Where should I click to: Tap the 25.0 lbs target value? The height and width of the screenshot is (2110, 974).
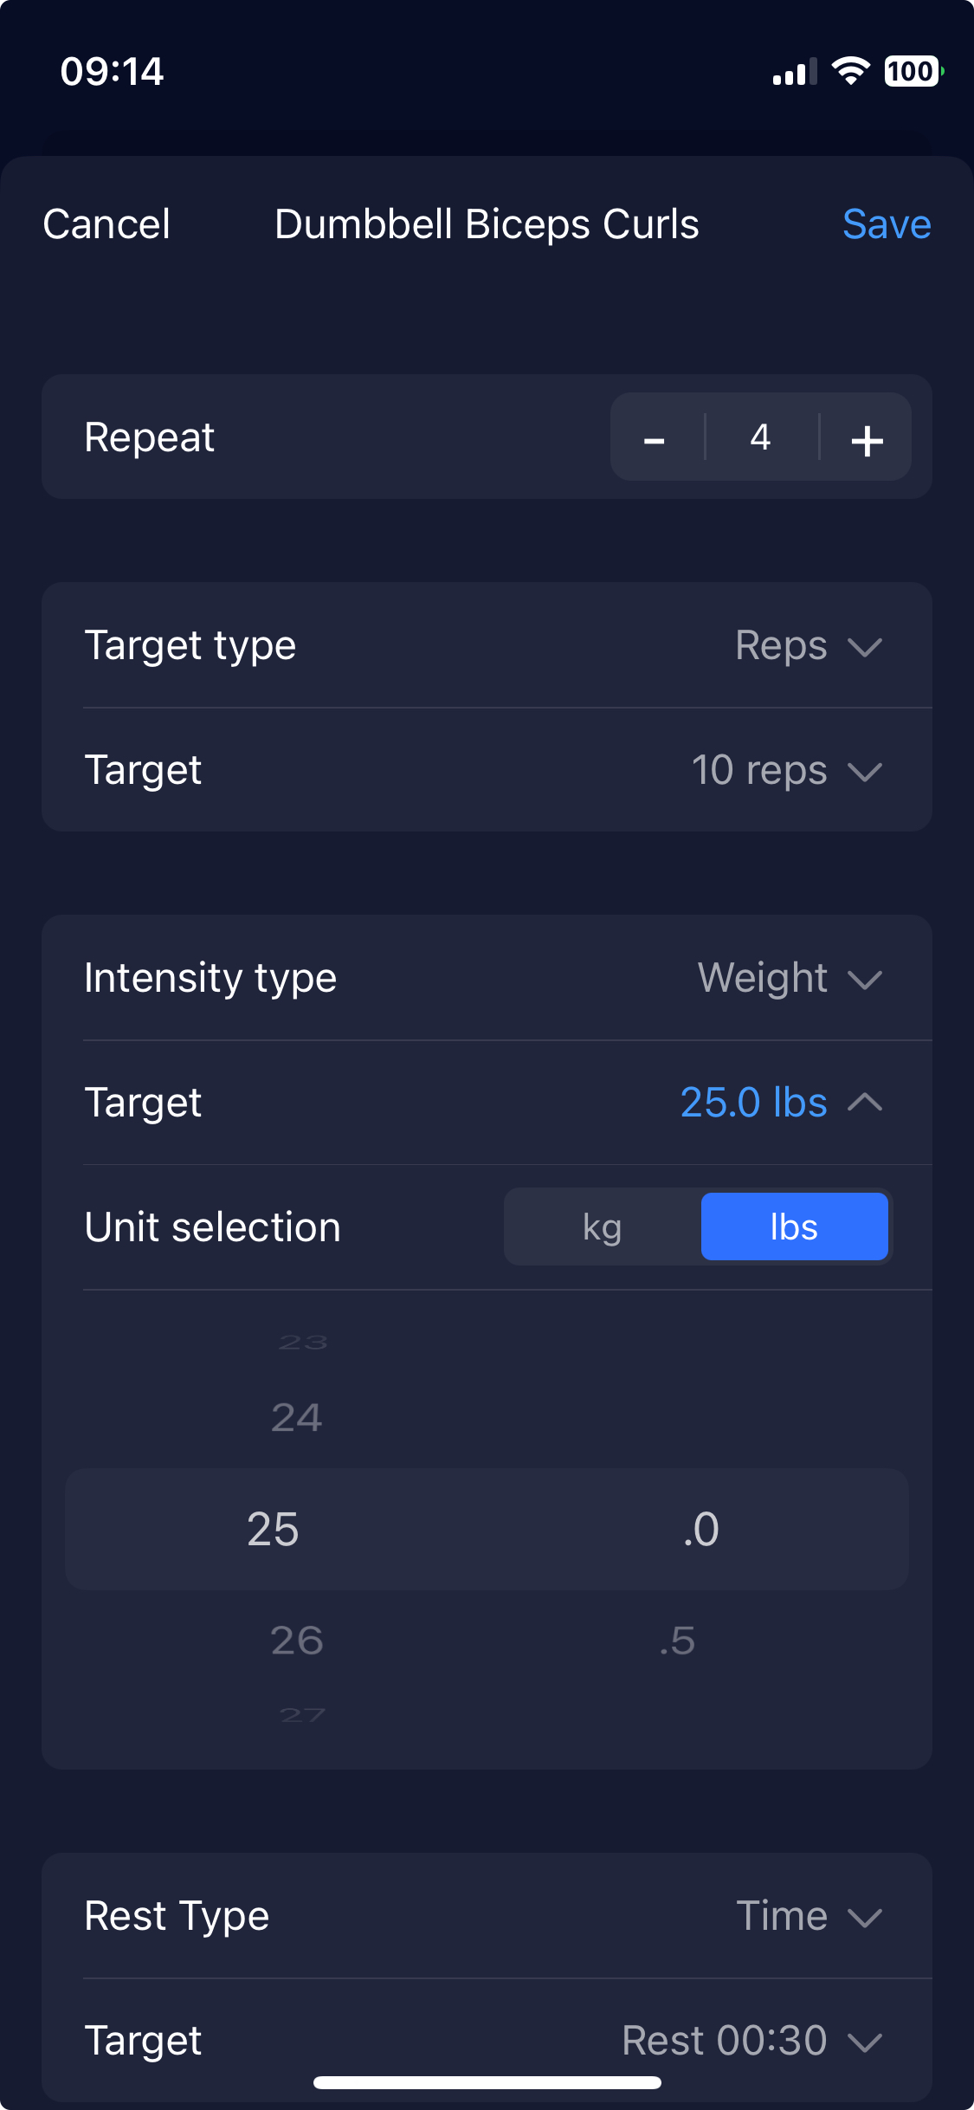click(x=753, y=1103)
